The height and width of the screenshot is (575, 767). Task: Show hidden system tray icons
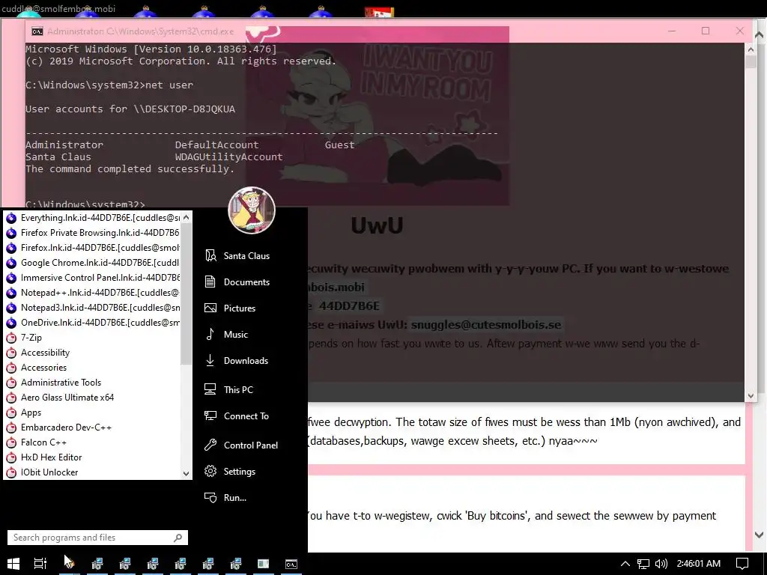(x=625, y=564)
